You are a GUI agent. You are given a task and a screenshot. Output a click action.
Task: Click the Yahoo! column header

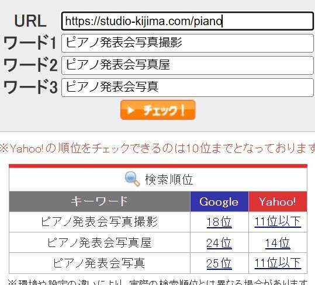coord(278,201)
